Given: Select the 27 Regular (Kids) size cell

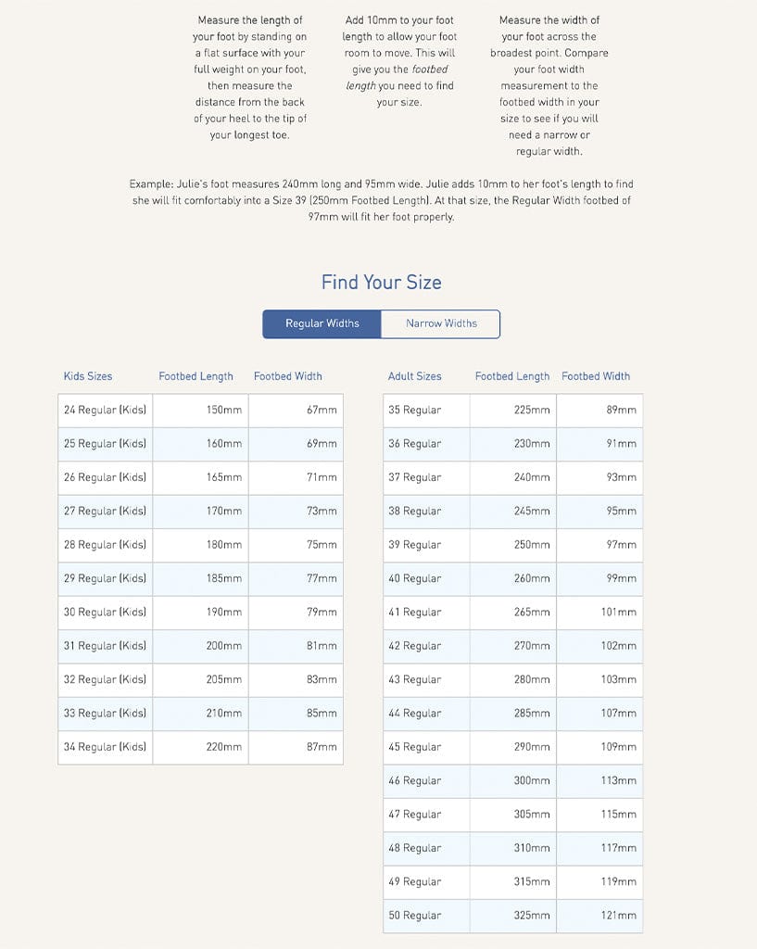Looking at the screenshot, I should coord(106,511).
